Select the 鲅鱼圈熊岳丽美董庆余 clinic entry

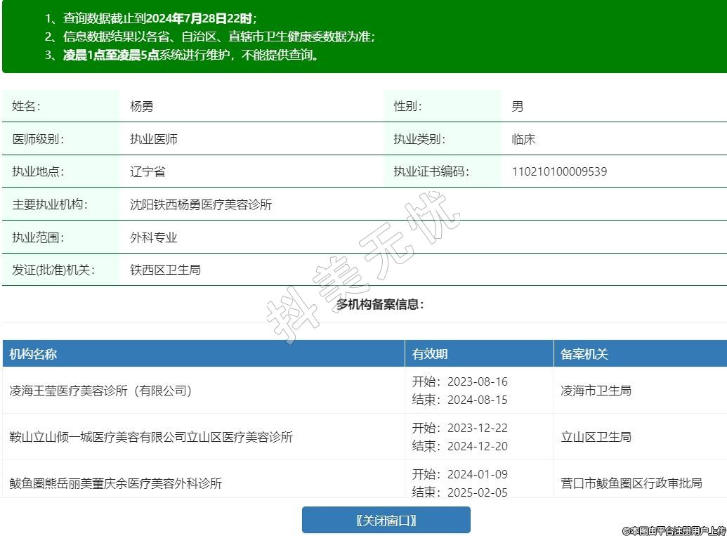(116, 483)
